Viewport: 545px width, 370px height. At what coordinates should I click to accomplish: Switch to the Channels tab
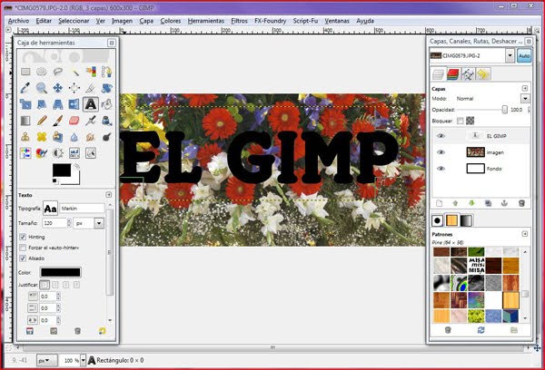point(453,74)
